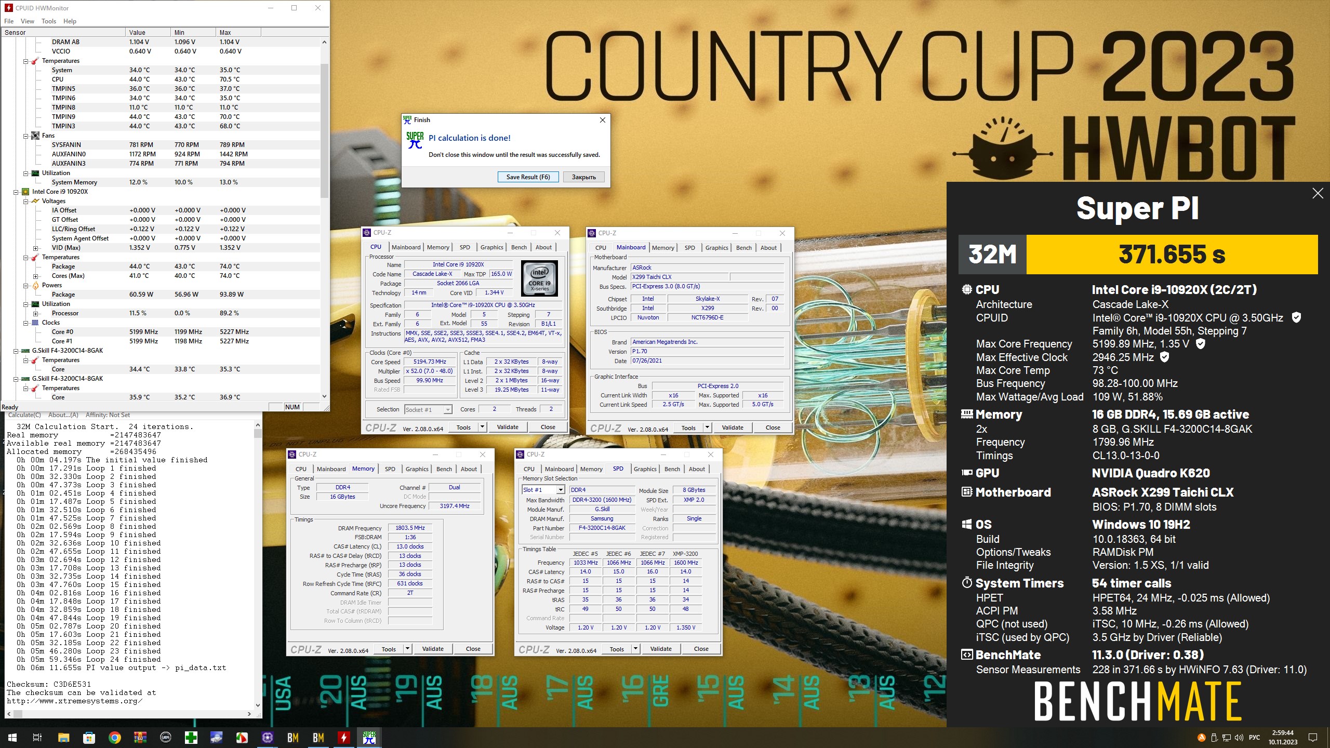
Task: Click the UEFI icon on the taskbar
Action: [165, 737]
